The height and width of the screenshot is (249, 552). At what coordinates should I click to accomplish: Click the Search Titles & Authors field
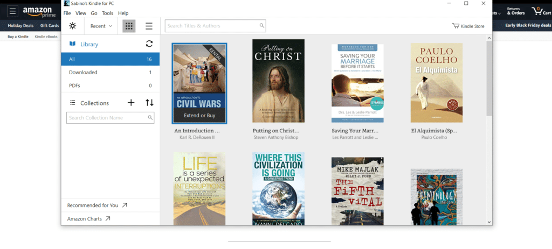pyautogui.click(x=216, y=26)
